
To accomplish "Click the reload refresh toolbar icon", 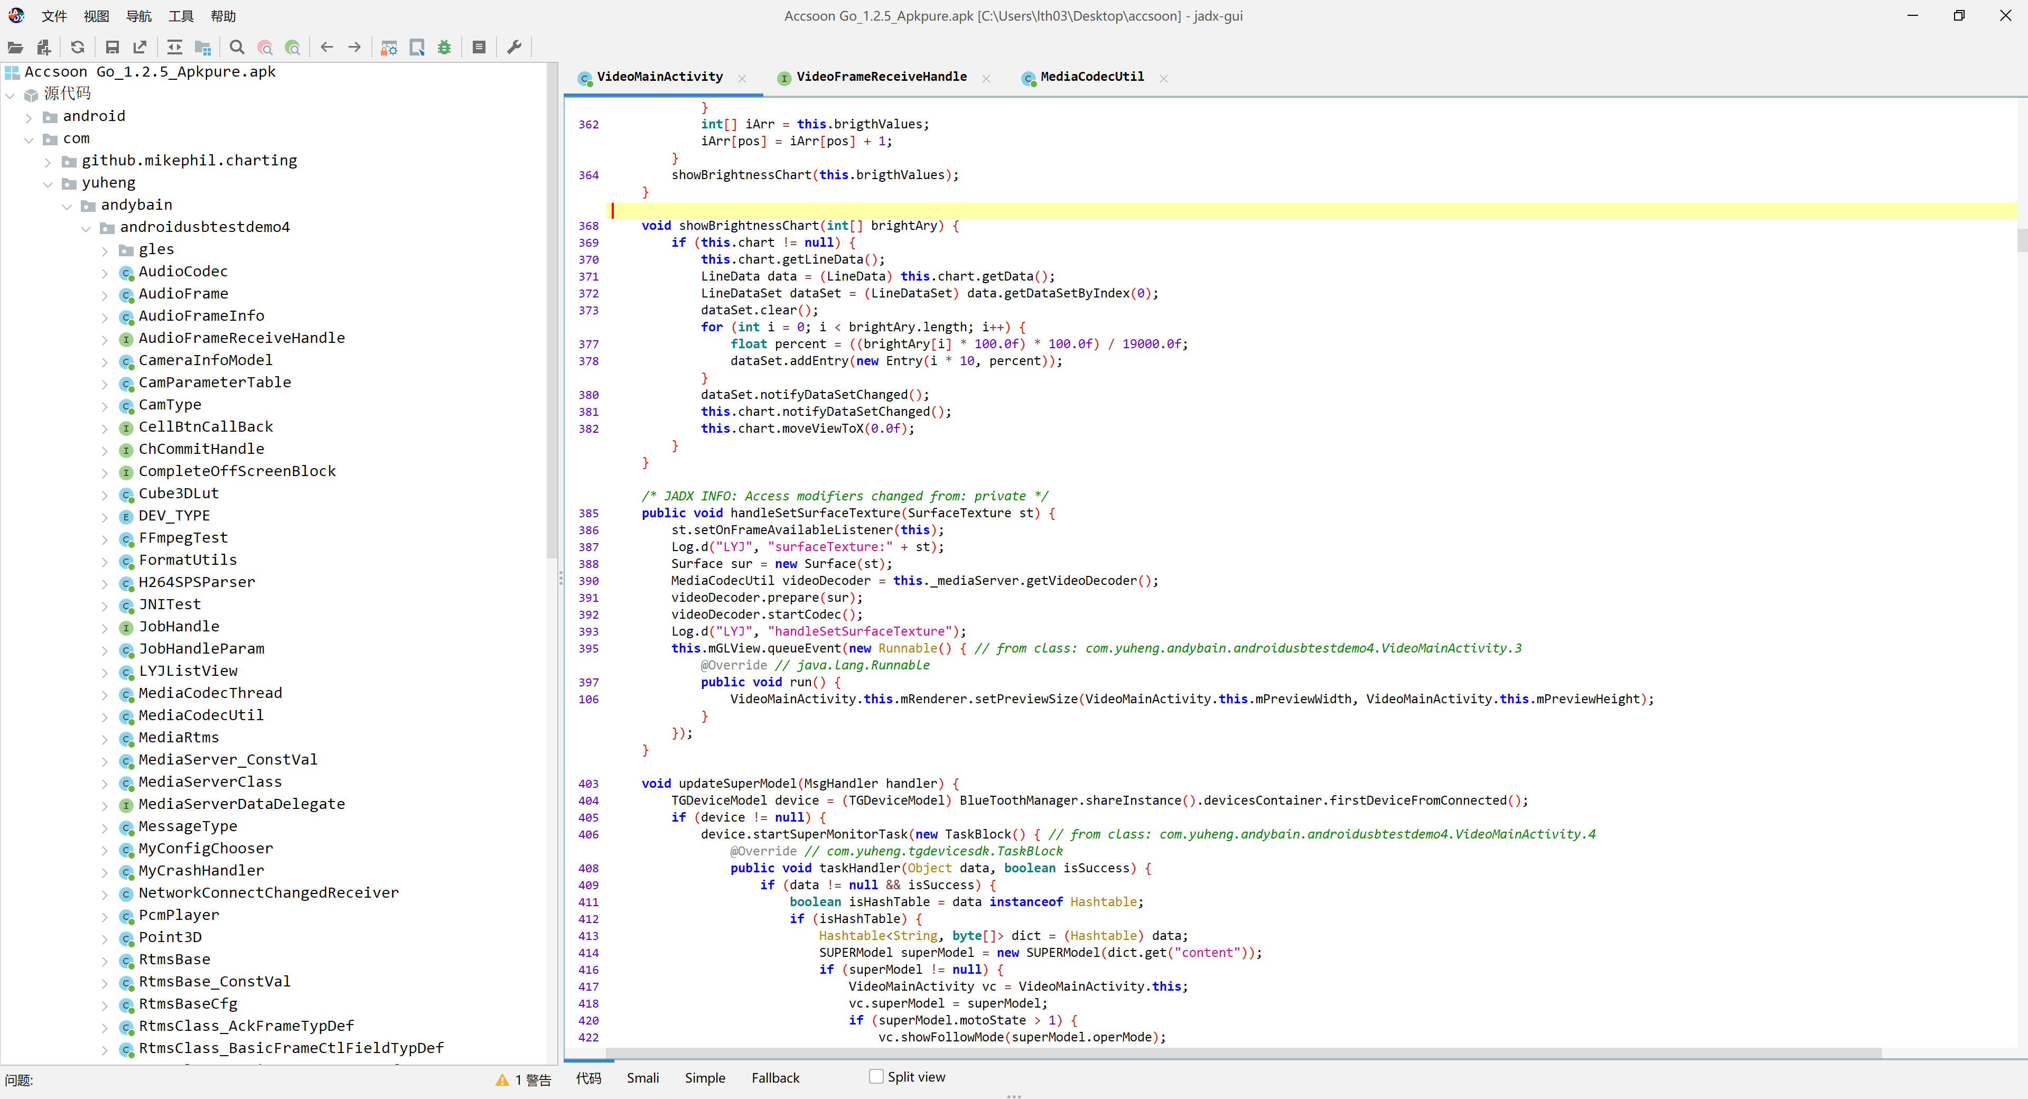I will pyautogui.click(x=77, y=47).
